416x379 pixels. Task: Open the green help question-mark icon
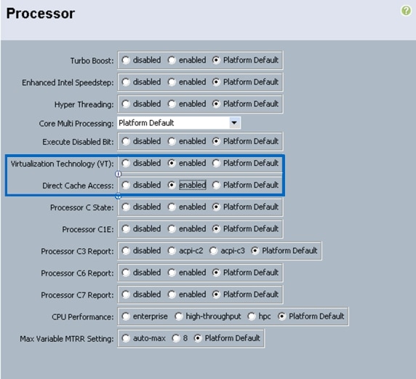pos(406,11)
